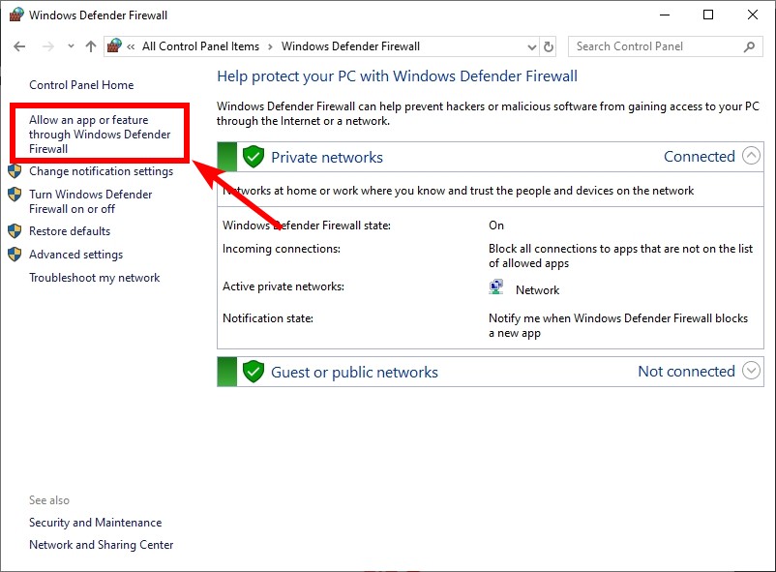The width and height of the screenshot is (776, 572).
Task: Click the 'Notification state:' label
Action: [268, 318]
